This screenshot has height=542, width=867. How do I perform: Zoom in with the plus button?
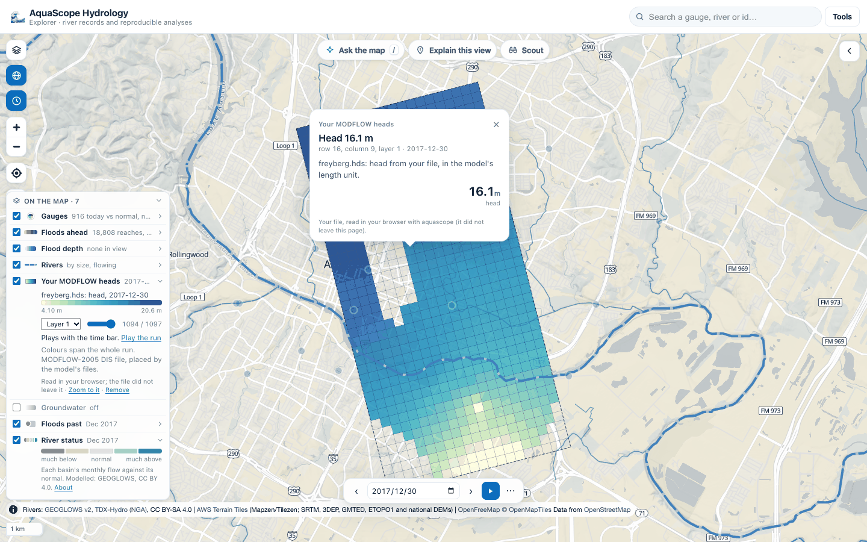[16, 128]
